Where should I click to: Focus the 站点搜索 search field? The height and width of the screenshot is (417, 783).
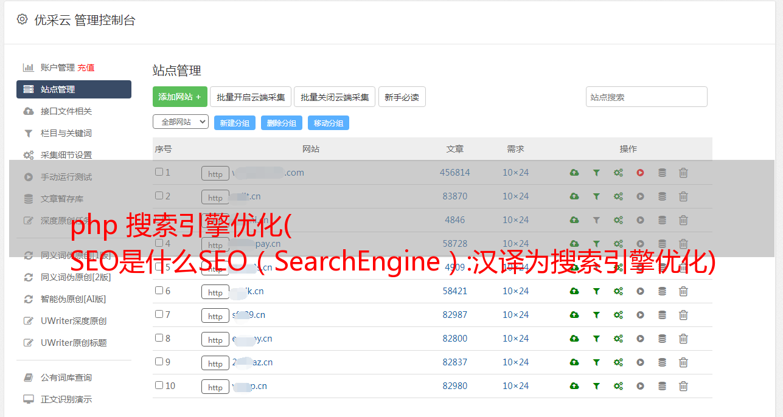point(647,97)
